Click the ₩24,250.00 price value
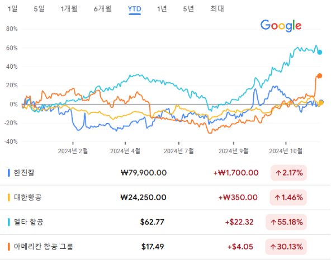 [143, 197]
